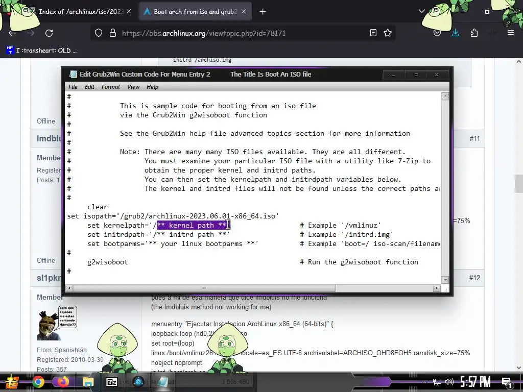Go back in Firefox browser history
The height and width of the screenshot is (392, 523).
[x=12, y=33]
